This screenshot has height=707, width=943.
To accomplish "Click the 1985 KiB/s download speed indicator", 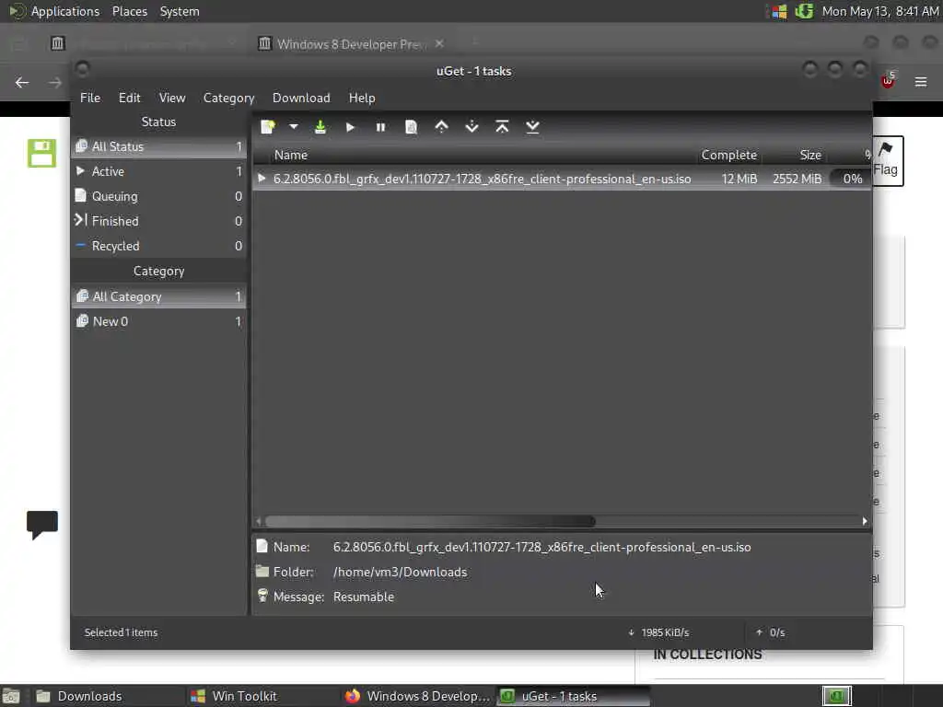I will coord(659,632).
